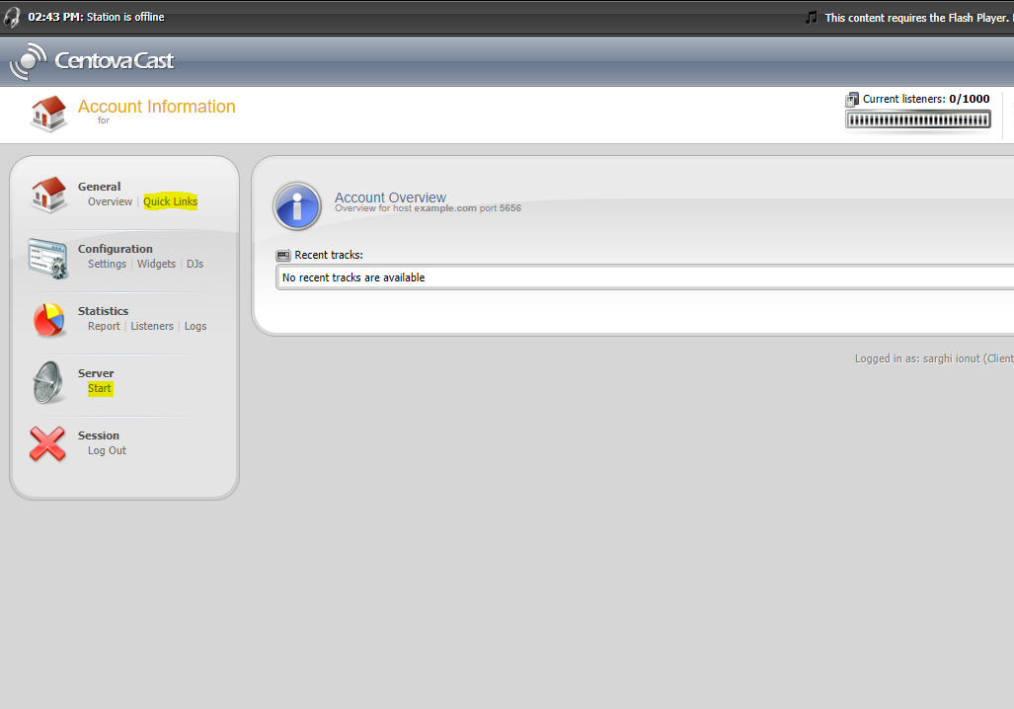
Task: Click the Configuration settings panel icon
Action: click(47, 258)
